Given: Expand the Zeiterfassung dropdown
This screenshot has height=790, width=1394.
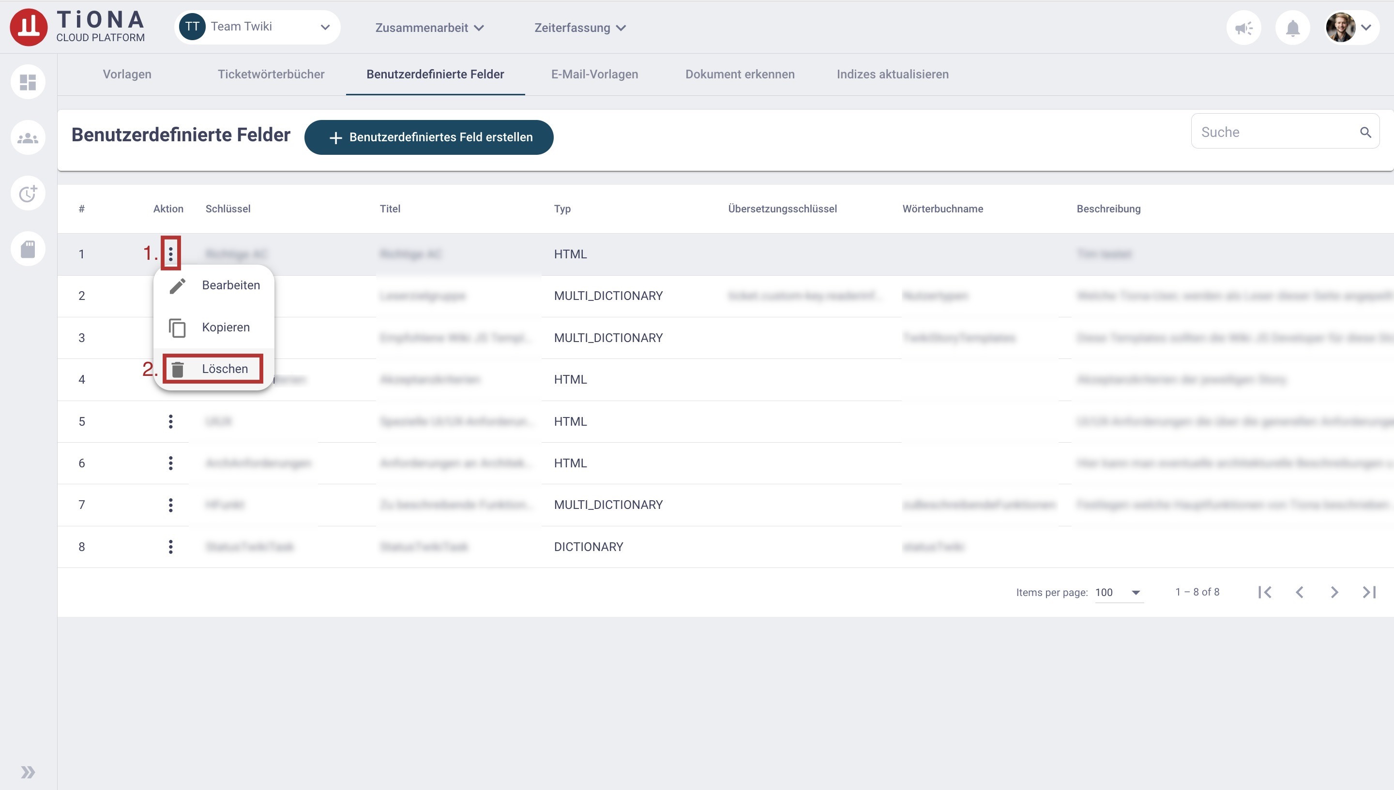Looking at the screenshot, I should click(579, 28).
